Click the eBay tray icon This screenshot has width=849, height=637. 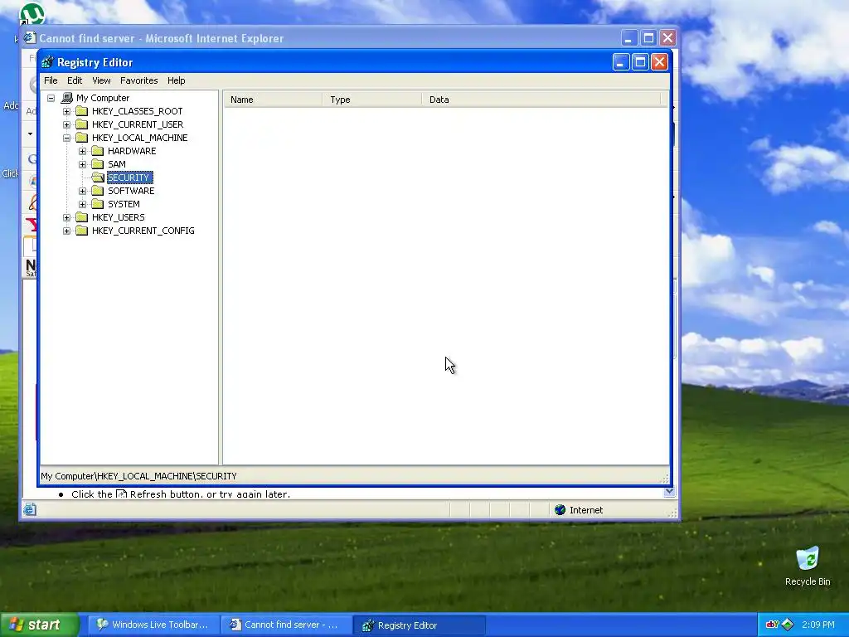coord(772,625)
